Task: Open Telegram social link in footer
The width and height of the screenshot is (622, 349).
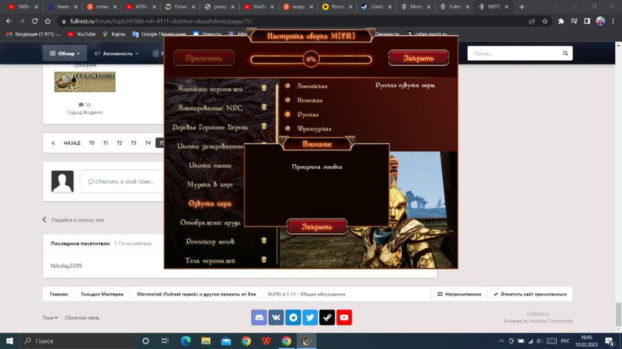Action: point(293,317)
